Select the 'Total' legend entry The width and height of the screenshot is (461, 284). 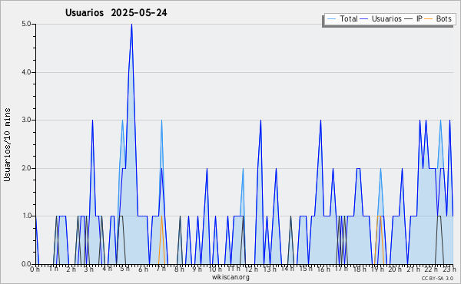pyautogui.click(x=349, y=18)
